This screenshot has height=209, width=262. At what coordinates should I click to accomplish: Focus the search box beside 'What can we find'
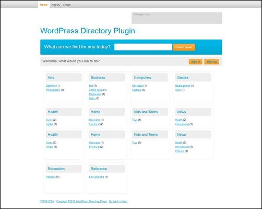point(143,47)
